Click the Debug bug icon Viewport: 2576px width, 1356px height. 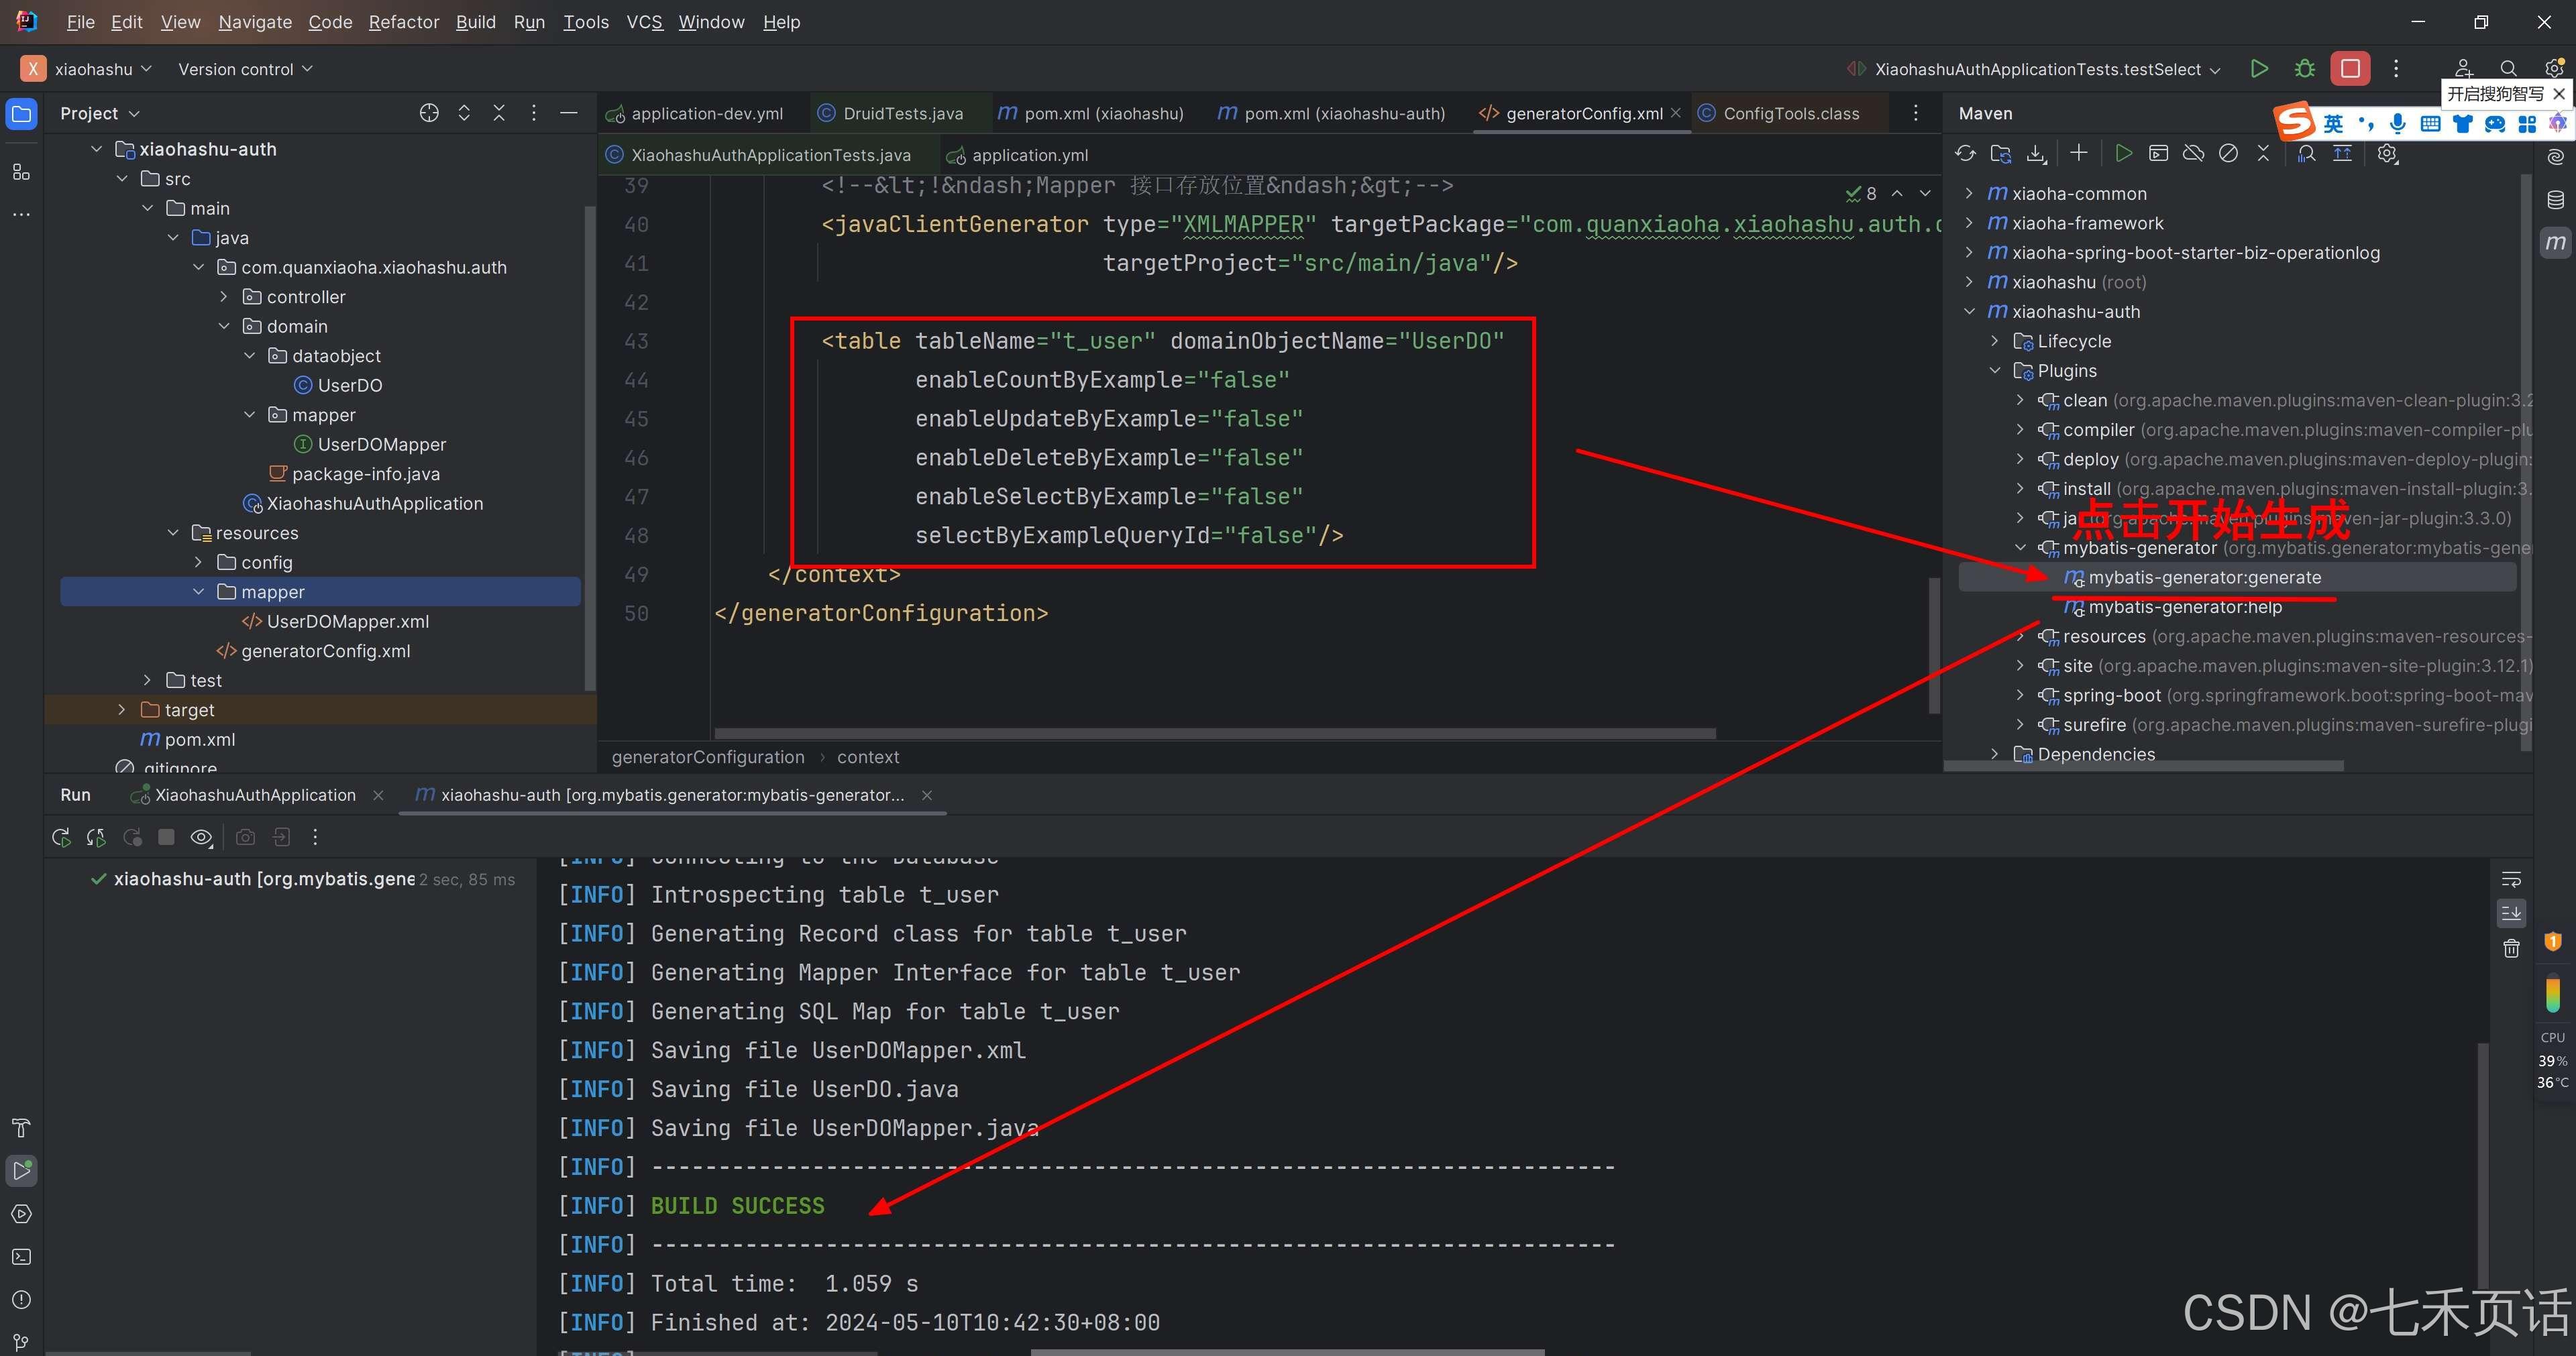[x=2305, y=69]
